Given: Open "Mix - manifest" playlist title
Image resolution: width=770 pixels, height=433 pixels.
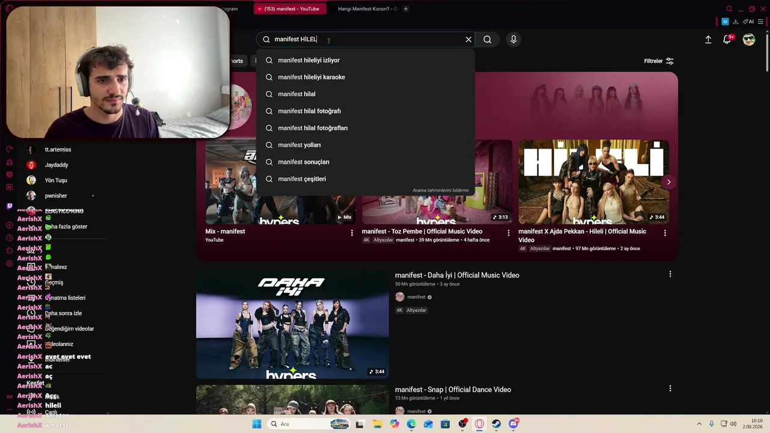Looking at the screenshot, I should coord(225,232).
